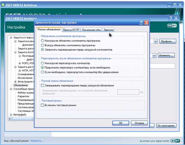Open the 'Режим обновления' tab
The image size is (185, 145).
(49, 30)
